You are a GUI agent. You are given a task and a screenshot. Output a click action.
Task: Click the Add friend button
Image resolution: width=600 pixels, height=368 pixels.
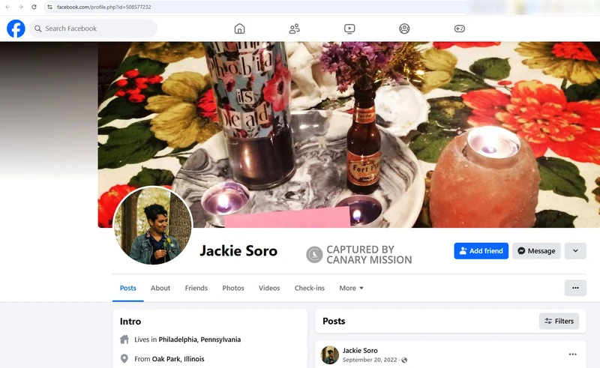pos(481,251)
